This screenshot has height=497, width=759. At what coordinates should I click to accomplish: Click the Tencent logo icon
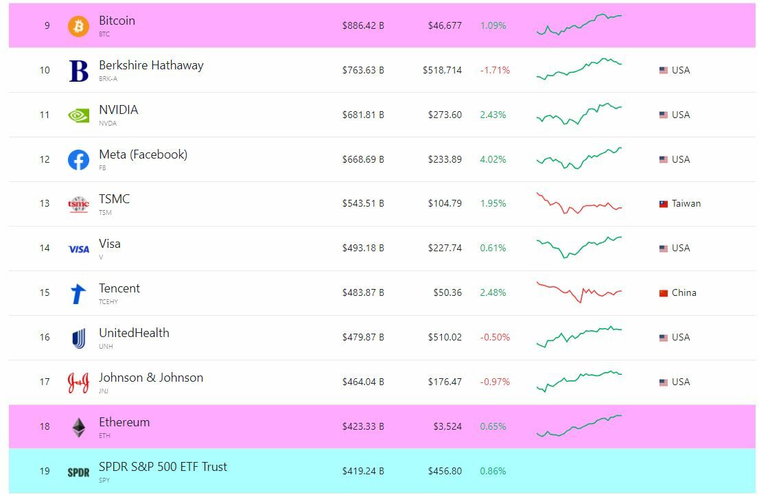(78, 294)
